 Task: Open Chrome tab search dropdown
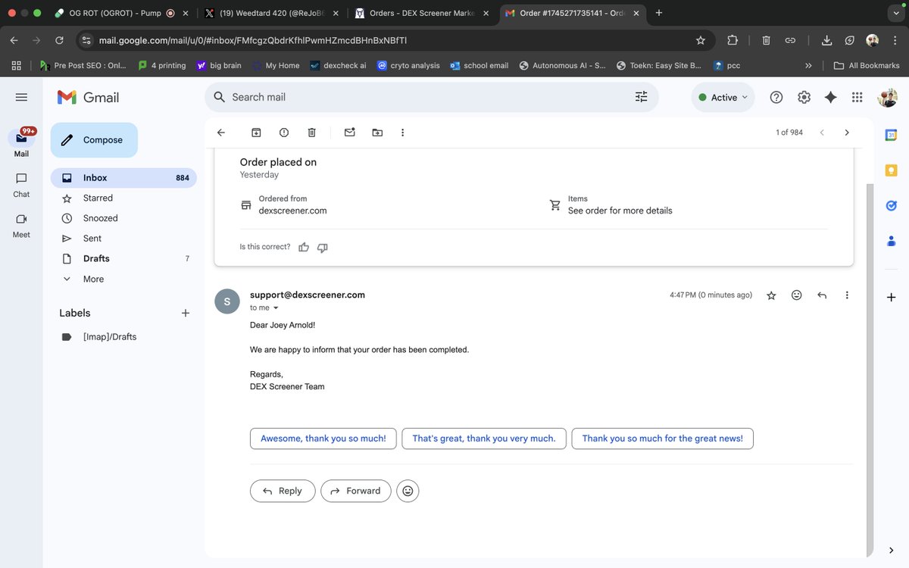click(x=895, y=13)
